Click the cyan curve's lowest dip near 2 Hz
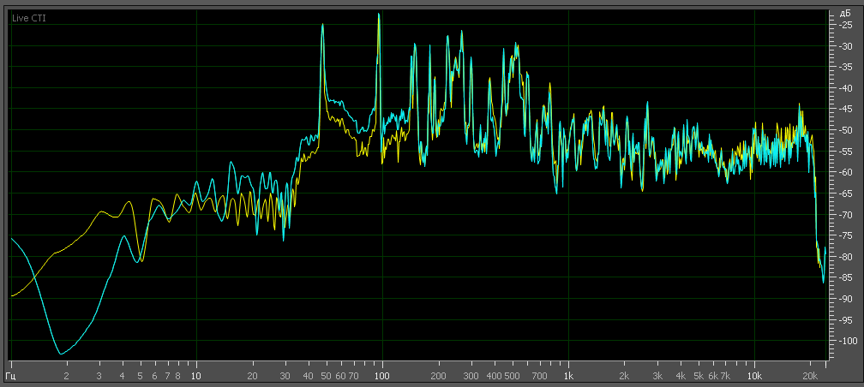Screen dimensions: 864x387 [x=61, y=353]
